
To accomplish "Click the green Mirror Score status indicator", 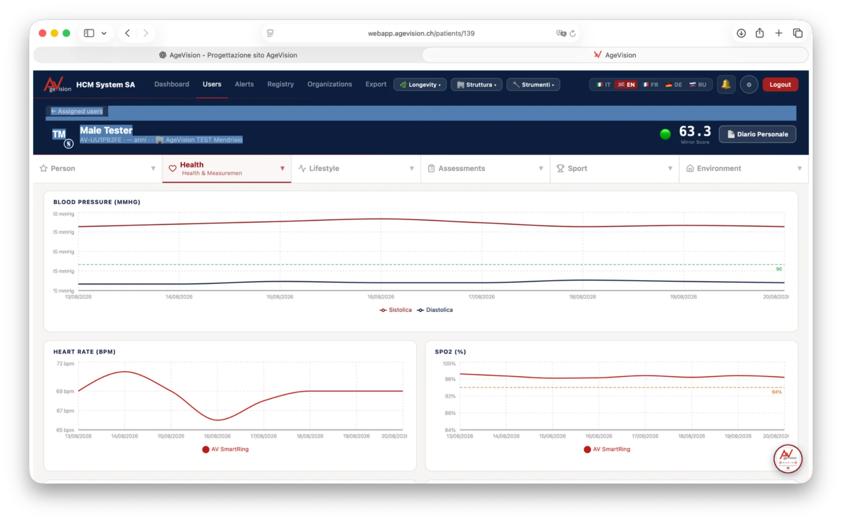I will pos(665,134).
